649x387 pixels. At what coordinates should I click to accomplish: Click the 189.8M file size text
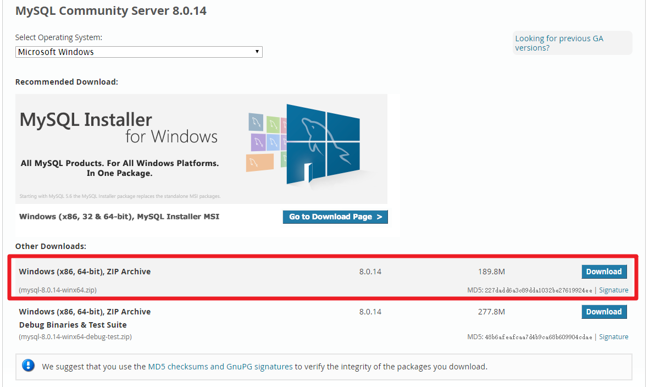(491, 272)
